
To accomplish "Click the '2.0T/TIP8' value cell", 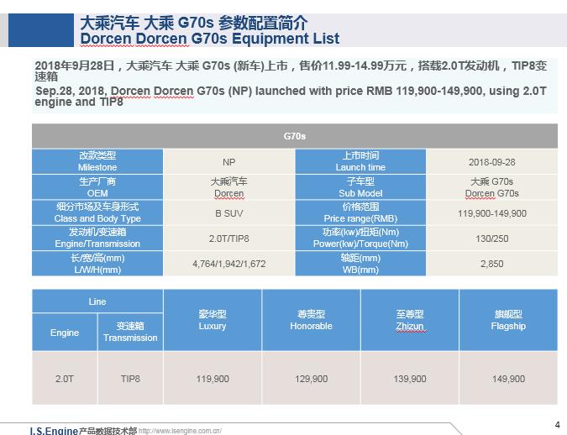I will click(228, 238).
